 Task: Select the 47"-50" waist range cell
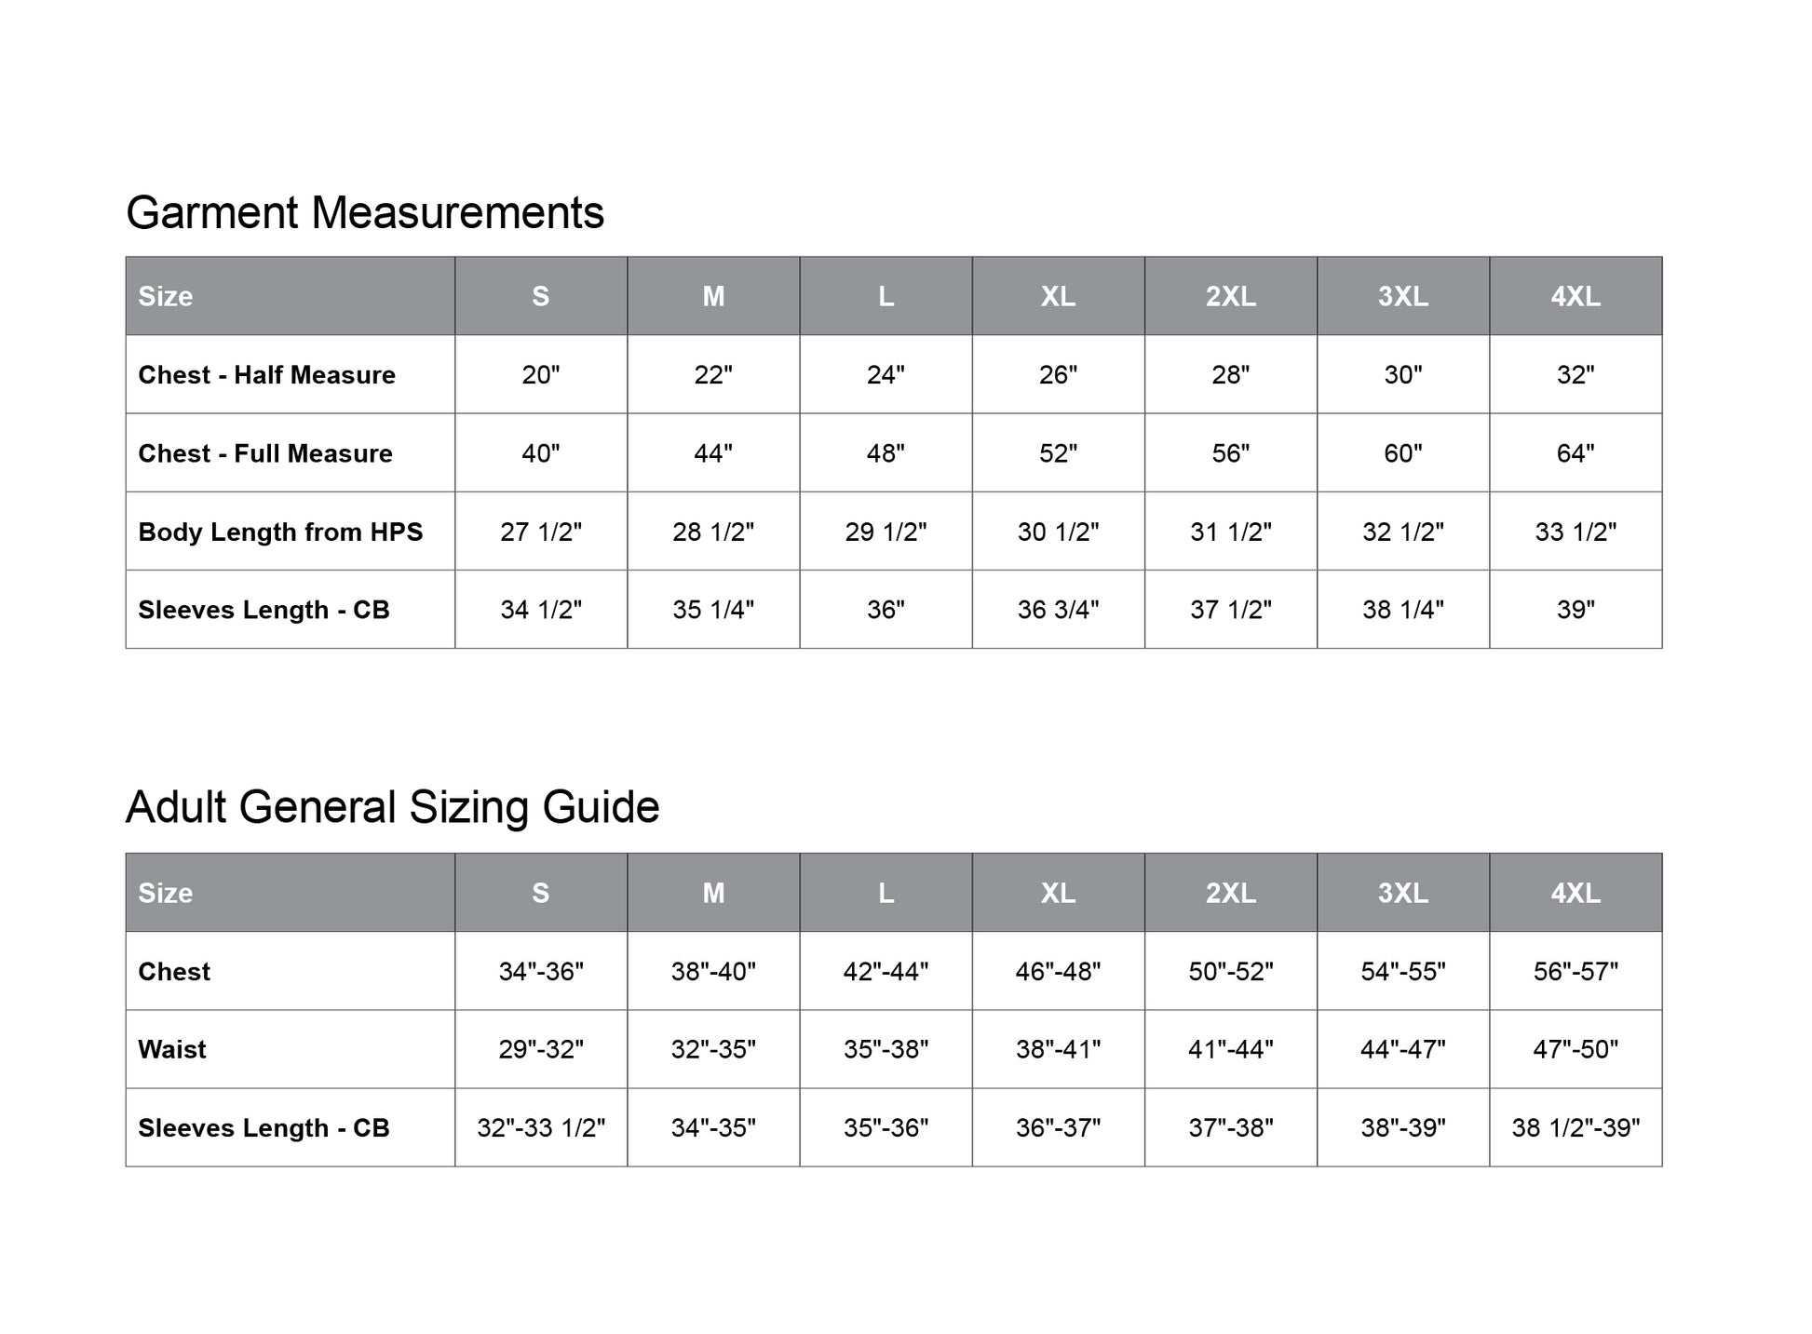pyautogui.click(x=1575, y=1049)
